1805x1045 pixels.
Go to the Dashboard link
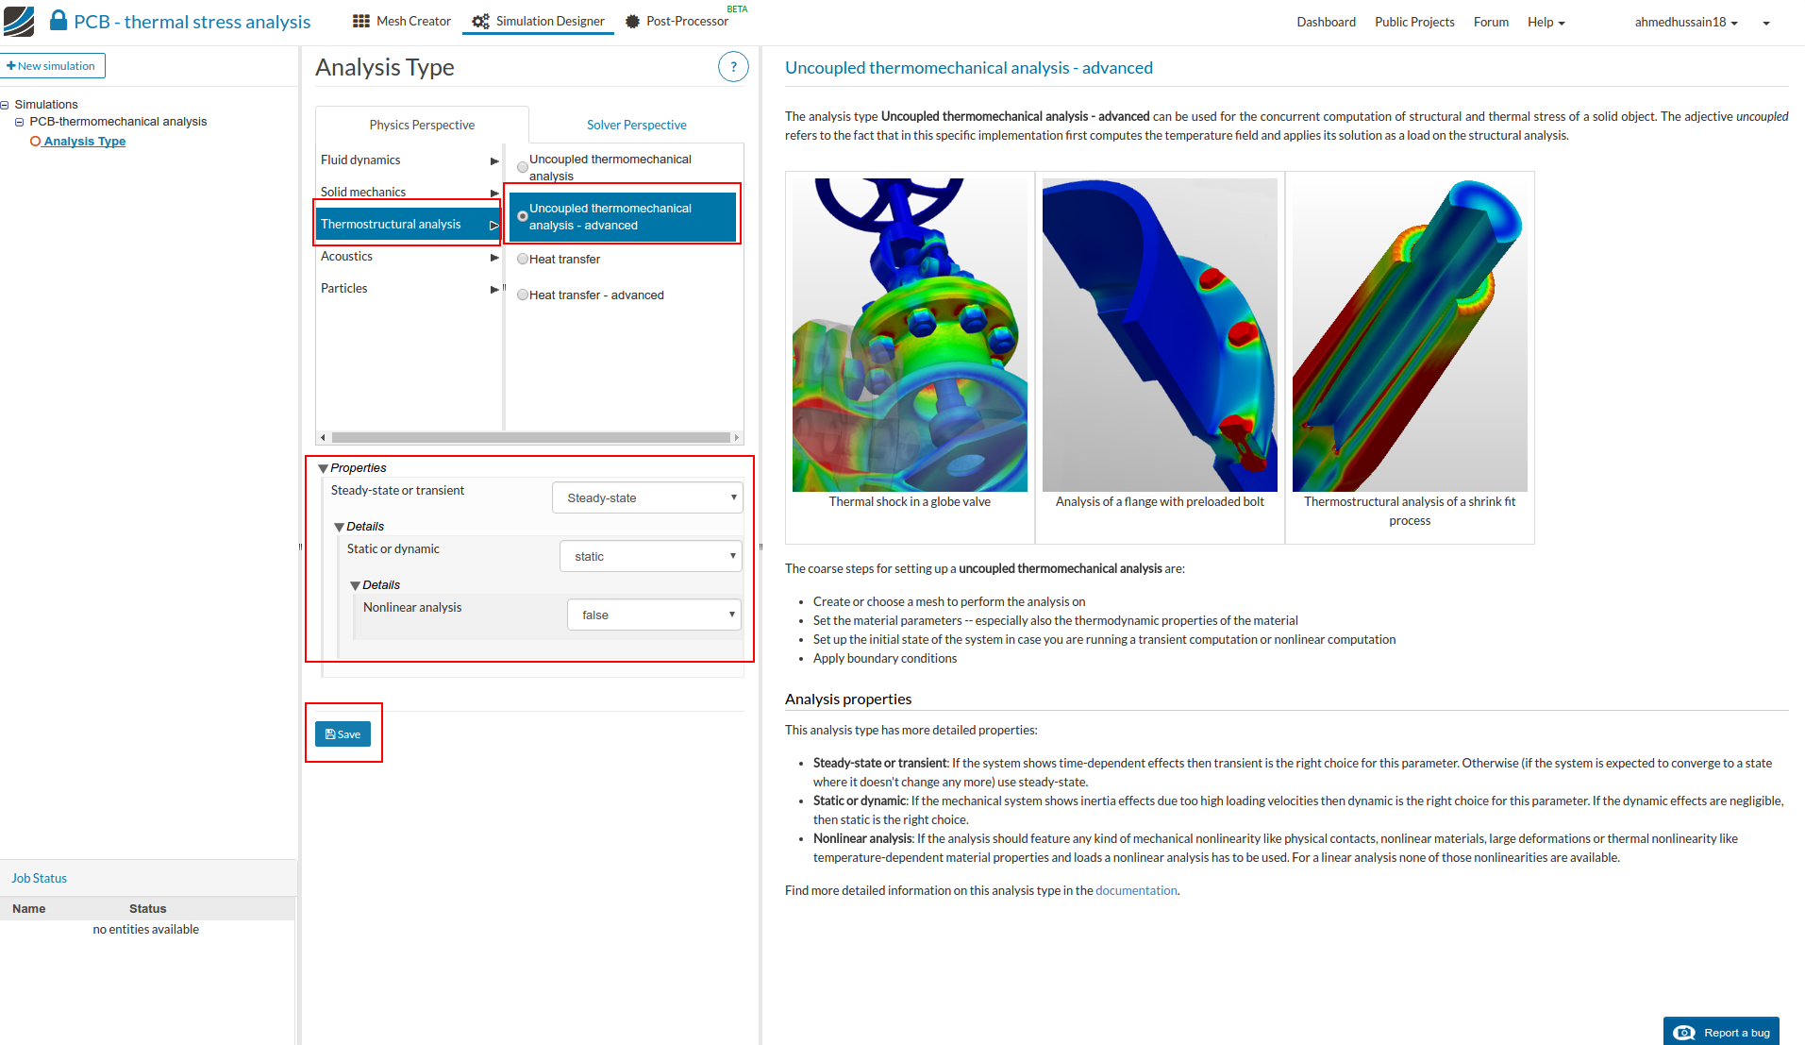pos(1326,22)
